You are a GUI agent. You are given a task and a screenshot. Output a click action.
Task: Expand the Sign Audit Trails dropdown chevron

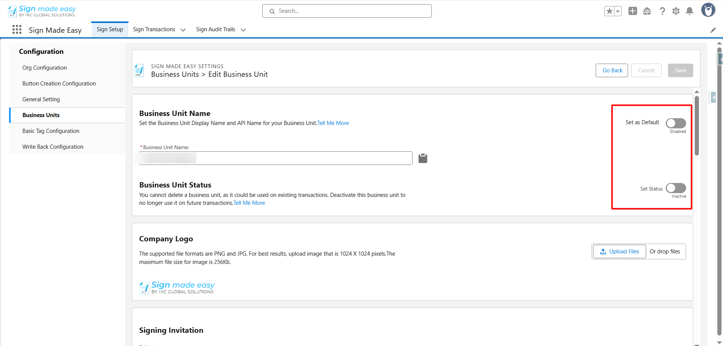coord(243,30)
